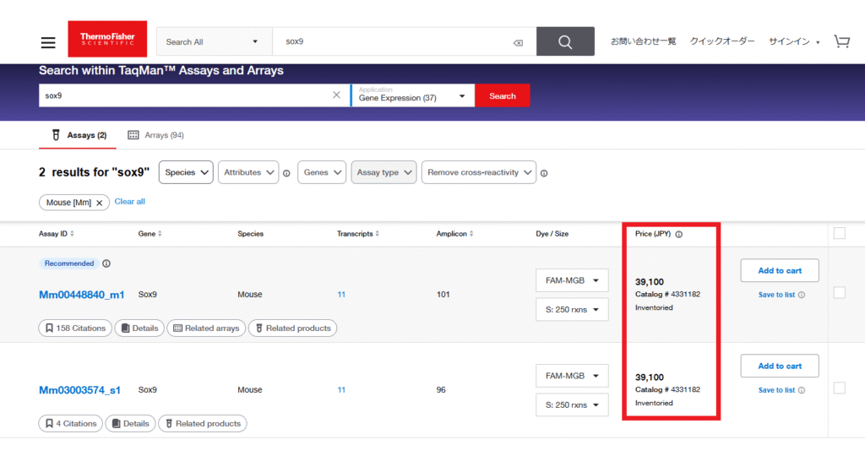Click info icon next to Price (JPY)
This screenshot has height=456, width=865.
(679, 235)
